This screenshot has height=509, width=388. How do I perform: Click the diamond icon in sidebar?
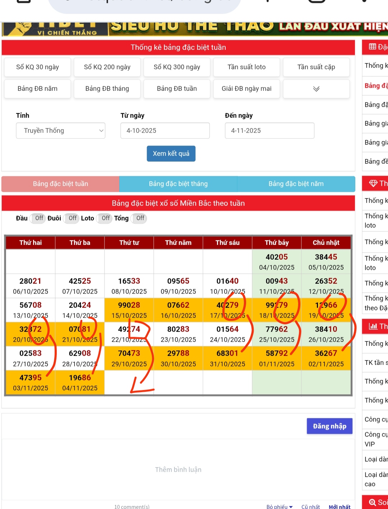pos(373,184)
